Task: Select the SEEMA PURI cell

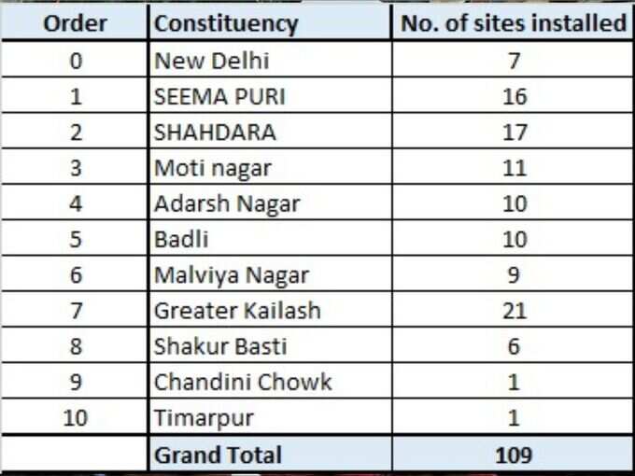Action: 271,95
